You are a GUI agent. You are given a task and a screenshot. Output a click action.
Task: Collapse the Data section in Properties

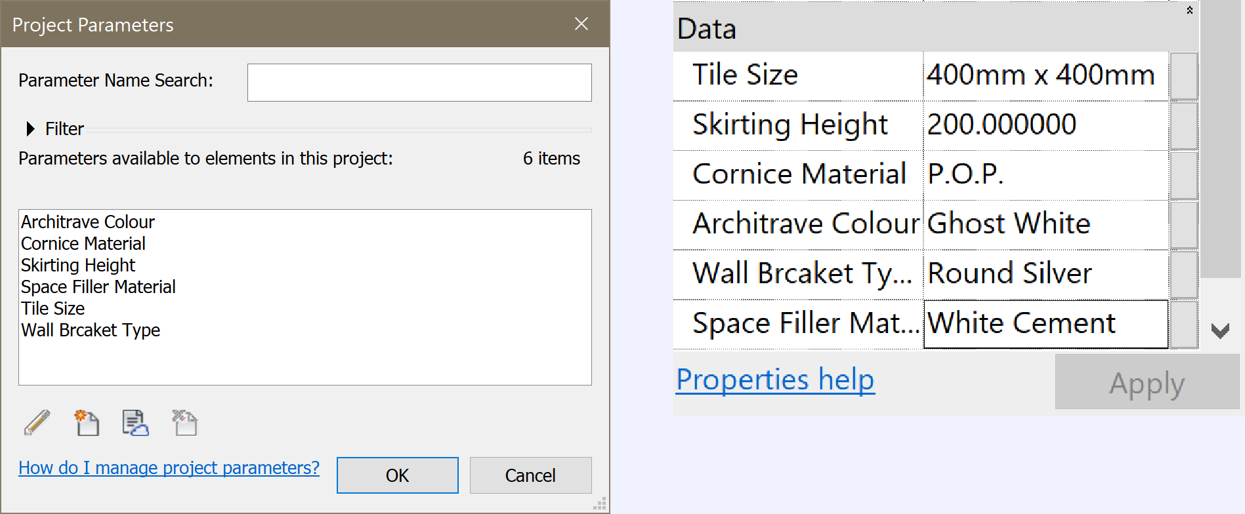(1189, 10)
